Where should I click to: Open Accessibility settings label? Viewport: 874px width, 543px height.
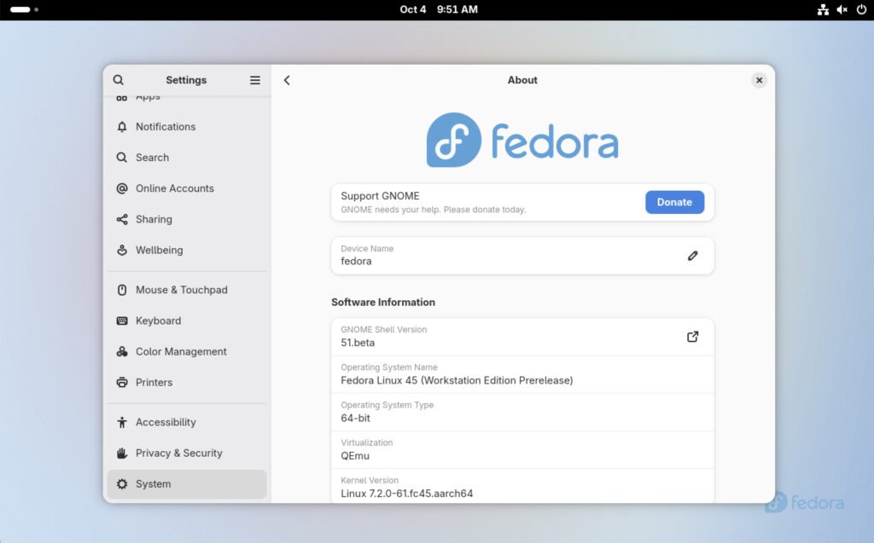(x=166, y=423)
